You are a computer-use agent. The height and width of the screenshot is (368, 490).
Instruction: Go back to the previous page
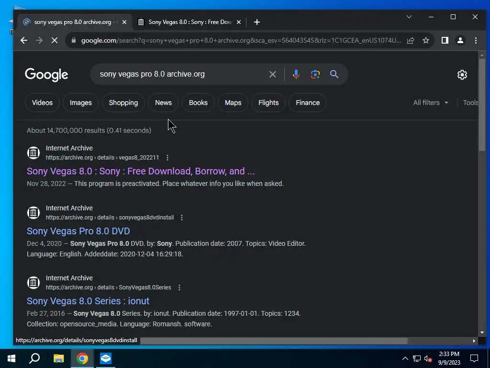[x=24, y=40]
